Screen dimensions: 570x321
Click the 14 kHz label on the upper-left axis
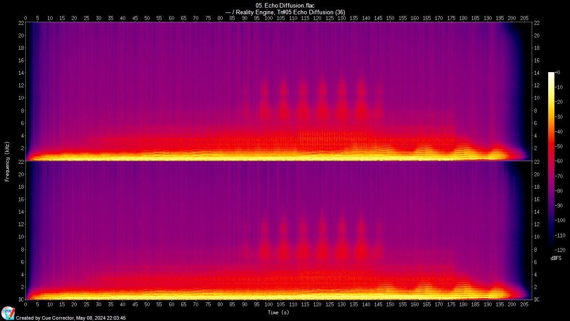(20, 73)
